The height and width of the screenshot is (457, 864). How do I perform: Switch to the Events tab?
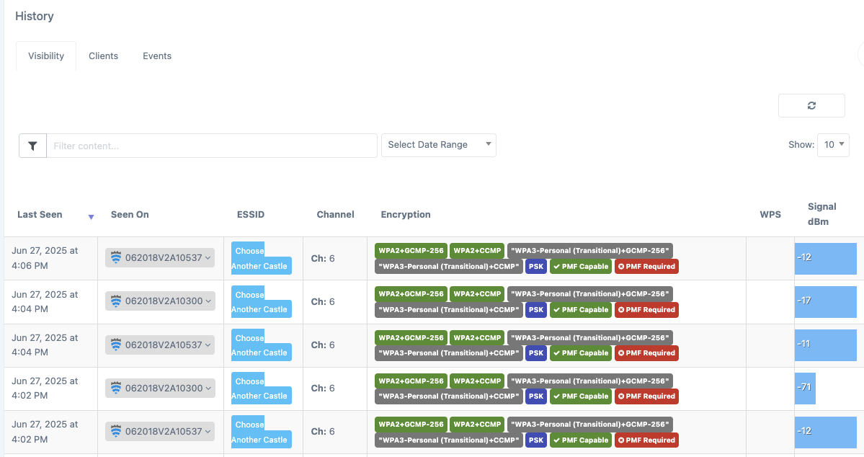point(157,56)
